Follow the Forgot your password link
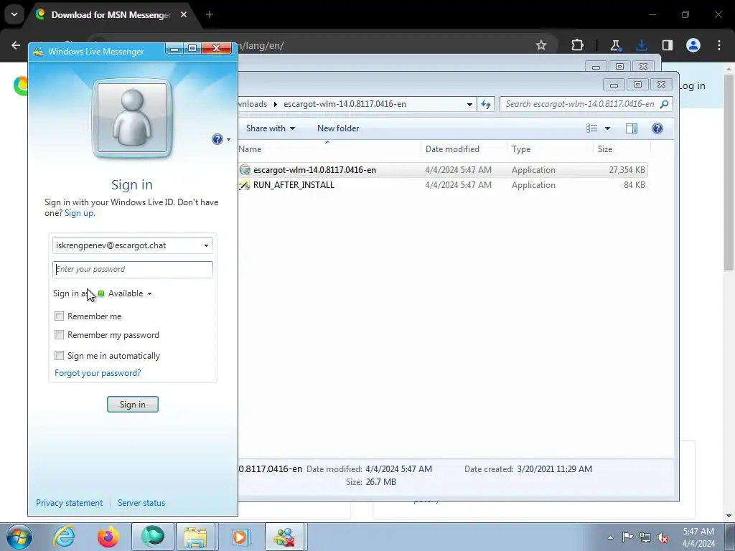Image resolution: width=735 pixels, height=551 pixels. (x=98, y=373)
